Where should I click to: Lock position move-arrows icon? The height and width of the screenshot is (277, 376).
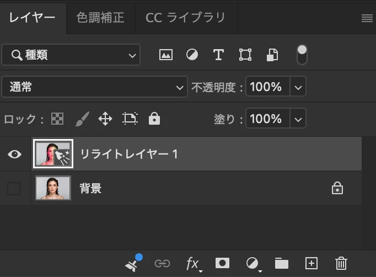(x=105, y=119)
